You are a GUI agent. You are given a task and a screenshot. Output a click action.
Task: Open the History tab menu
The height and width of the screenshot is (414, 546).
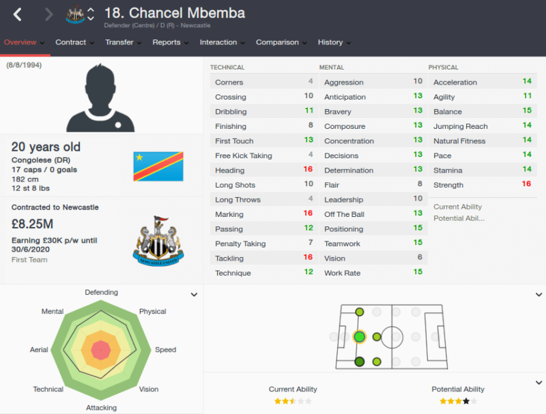click(334, 42)
